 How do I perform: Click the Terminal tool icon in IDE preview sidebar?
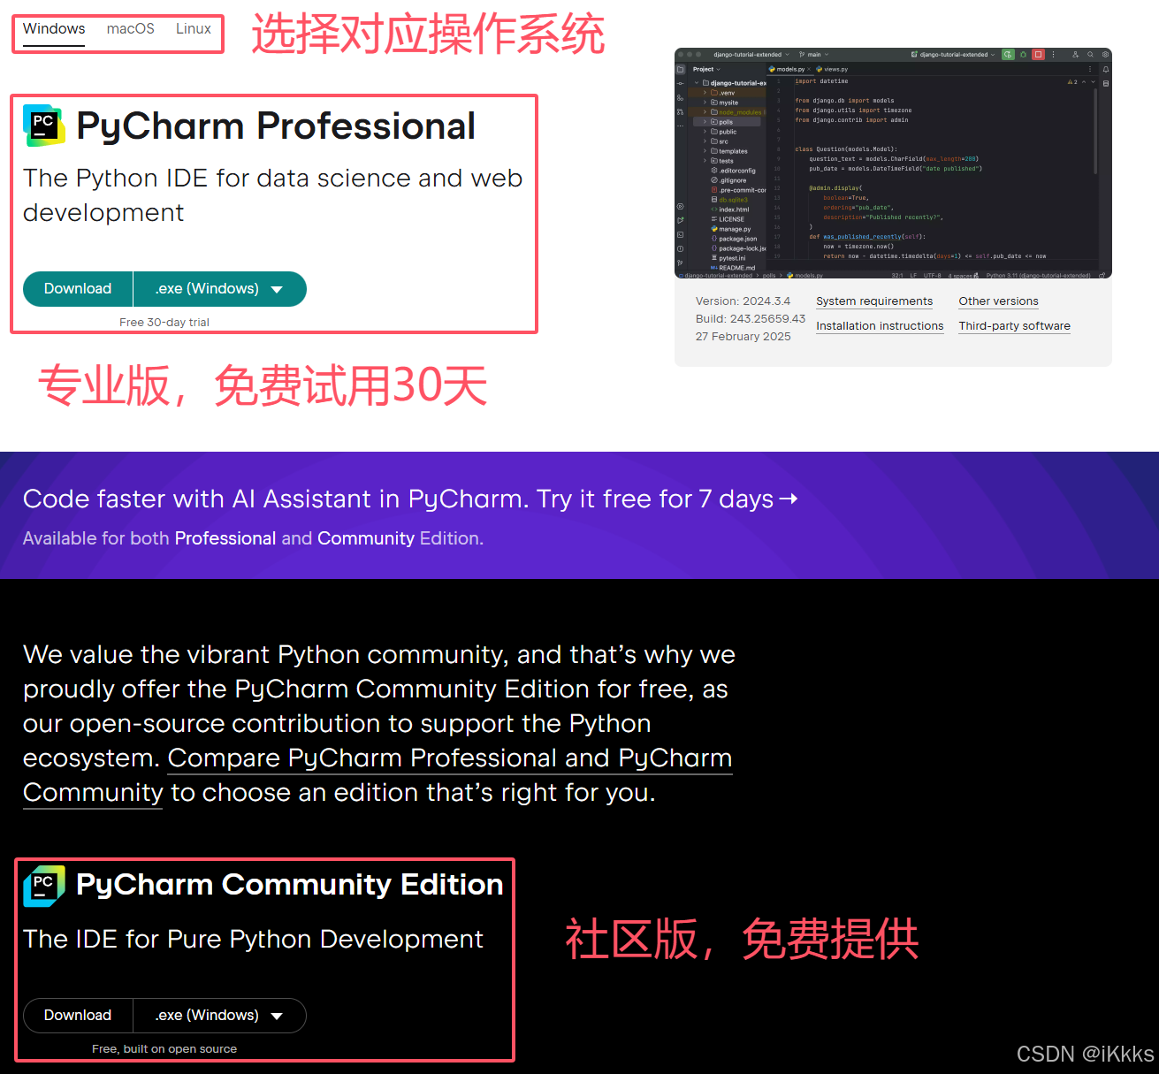(681, 234)
